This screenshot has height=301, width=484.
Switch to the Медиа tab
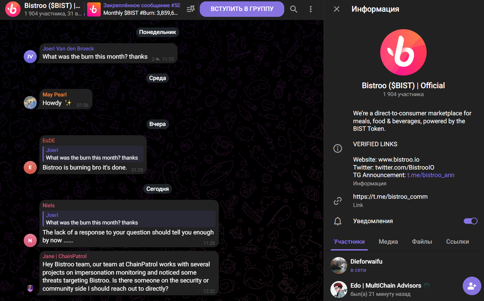(388, 242)
